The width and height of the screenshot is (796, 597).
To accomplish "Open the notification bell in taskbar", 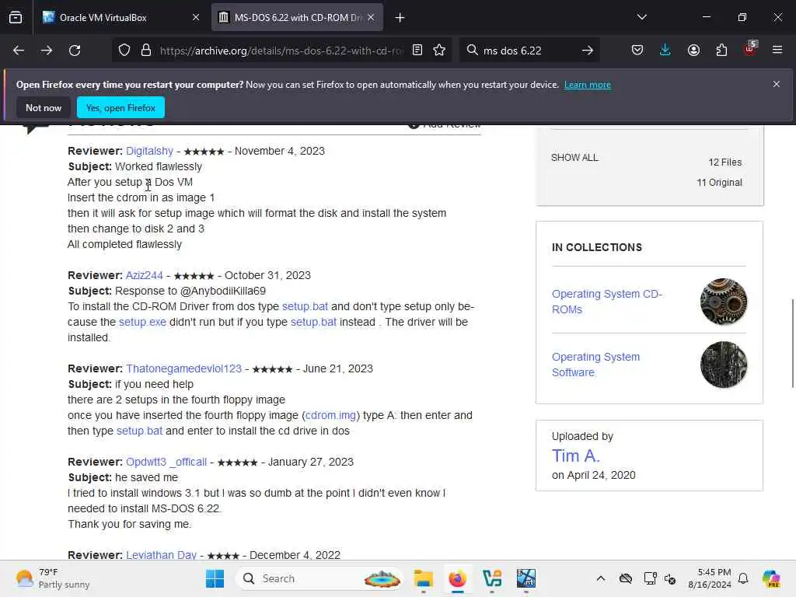I will click(743, 578).
